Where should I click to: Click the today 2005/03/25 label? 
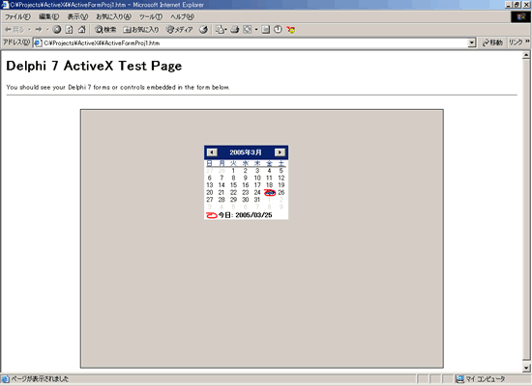(245, 215)
